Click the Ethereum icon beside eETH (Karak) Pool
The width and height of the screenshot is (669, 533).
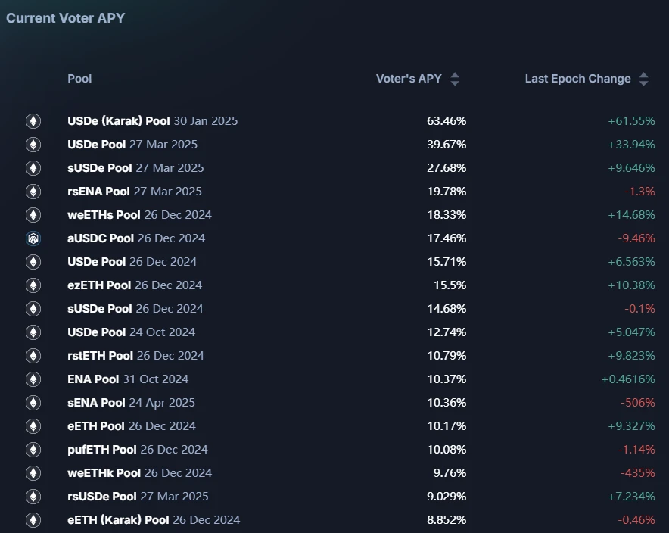click(x=33, y=520)
